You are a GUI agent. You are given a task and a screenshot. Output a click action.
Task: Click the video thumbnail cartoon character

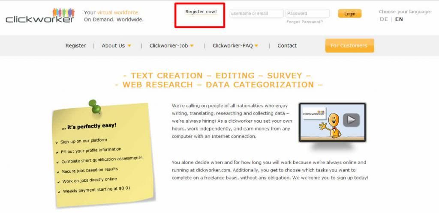coord(331,125)
